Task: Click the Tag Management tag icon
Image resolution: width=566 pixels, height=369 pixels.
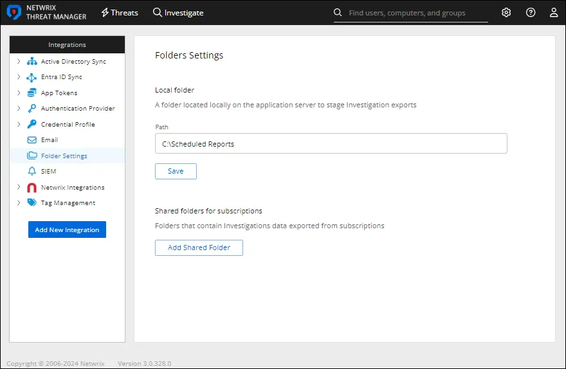Action: click(x=32, y=203)
